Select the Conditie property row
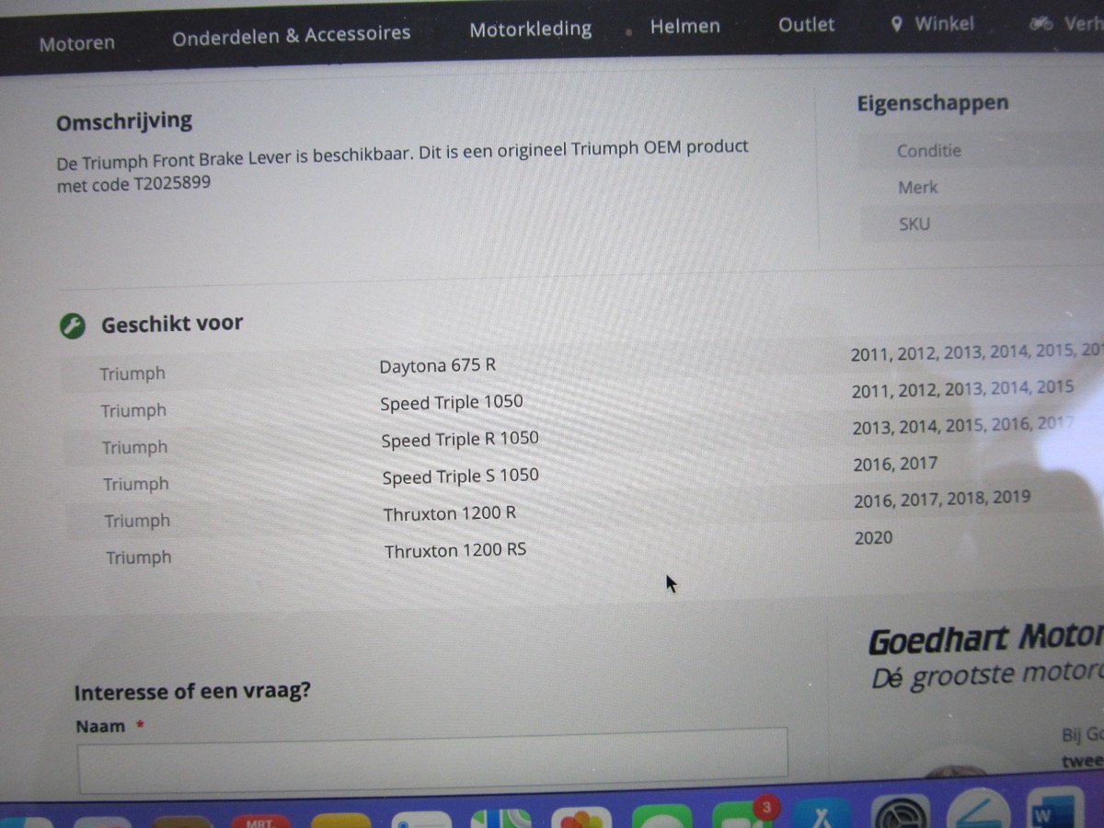1104x828 pixels. (981, 150)
